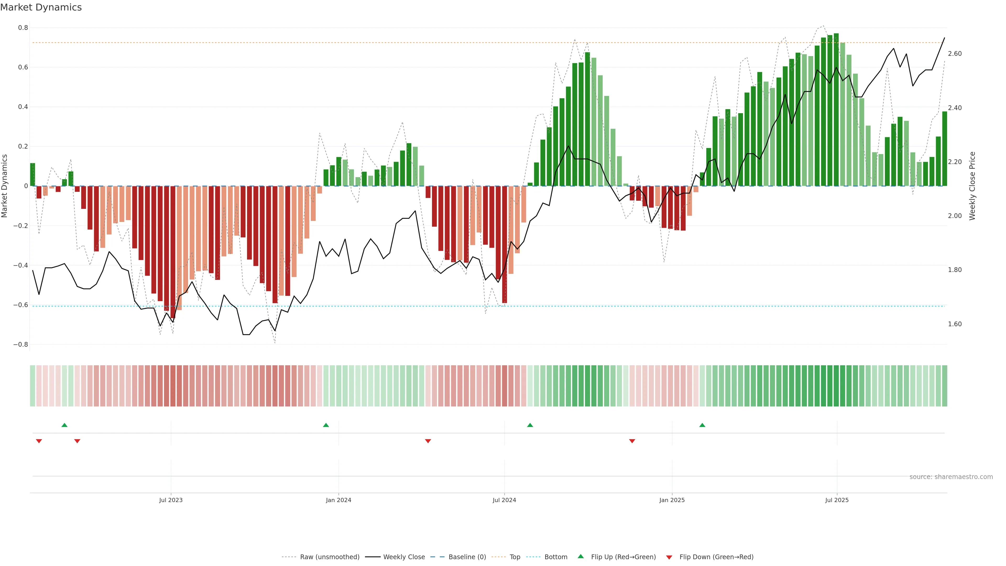Click the red flip-down marker between Jan and Jul 2024
The image size is (1006, 566).
pos(428,441)
